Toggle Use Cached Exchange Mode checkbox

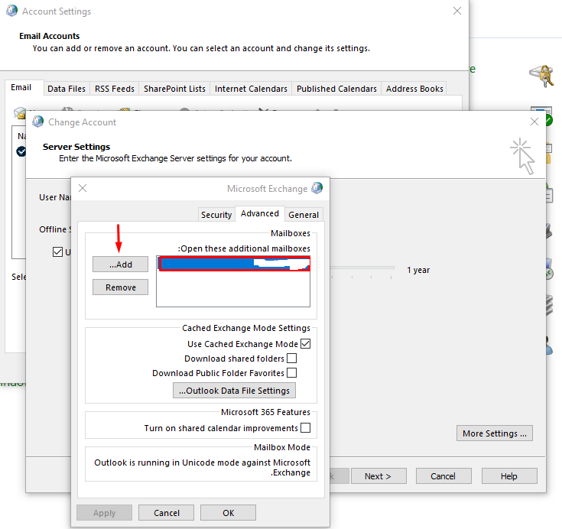[x=305, y=344]
